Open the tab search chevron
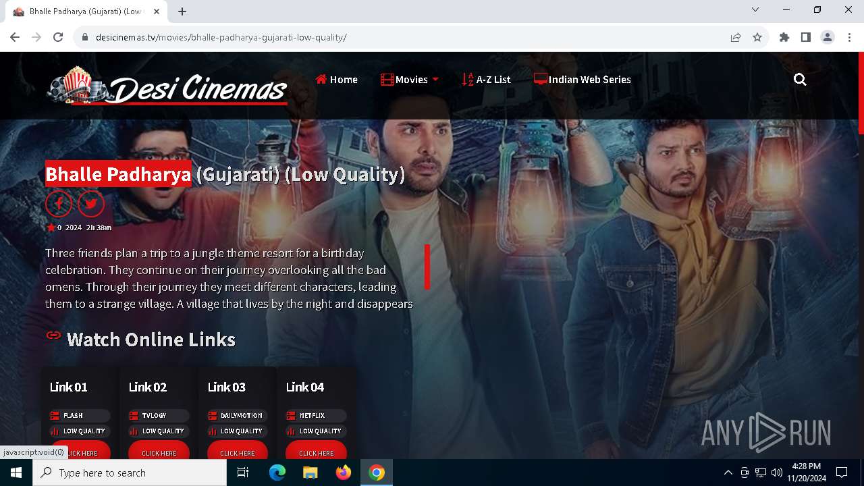This screenshot has height=486, width=864. pos(755,9)
